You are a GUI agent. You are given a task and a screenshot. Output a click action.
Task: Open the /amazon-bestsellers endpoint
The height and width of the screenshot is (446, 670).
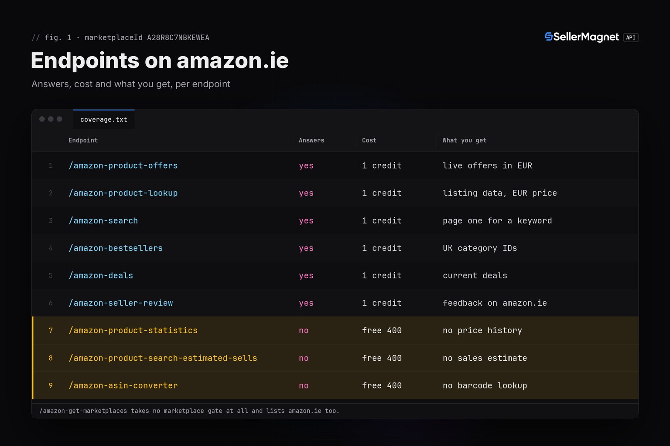116,248
